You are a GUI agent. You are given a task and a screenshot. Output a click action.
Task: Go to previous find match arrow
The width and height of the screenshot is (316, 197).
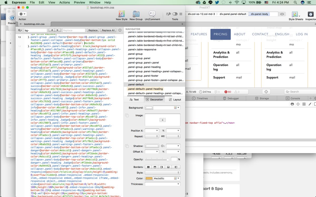pos(52,30)
